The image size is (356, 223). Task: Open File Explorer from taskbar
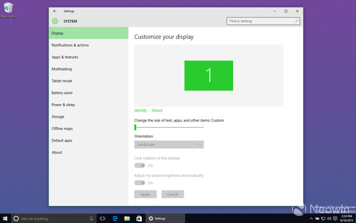(127, 219)
